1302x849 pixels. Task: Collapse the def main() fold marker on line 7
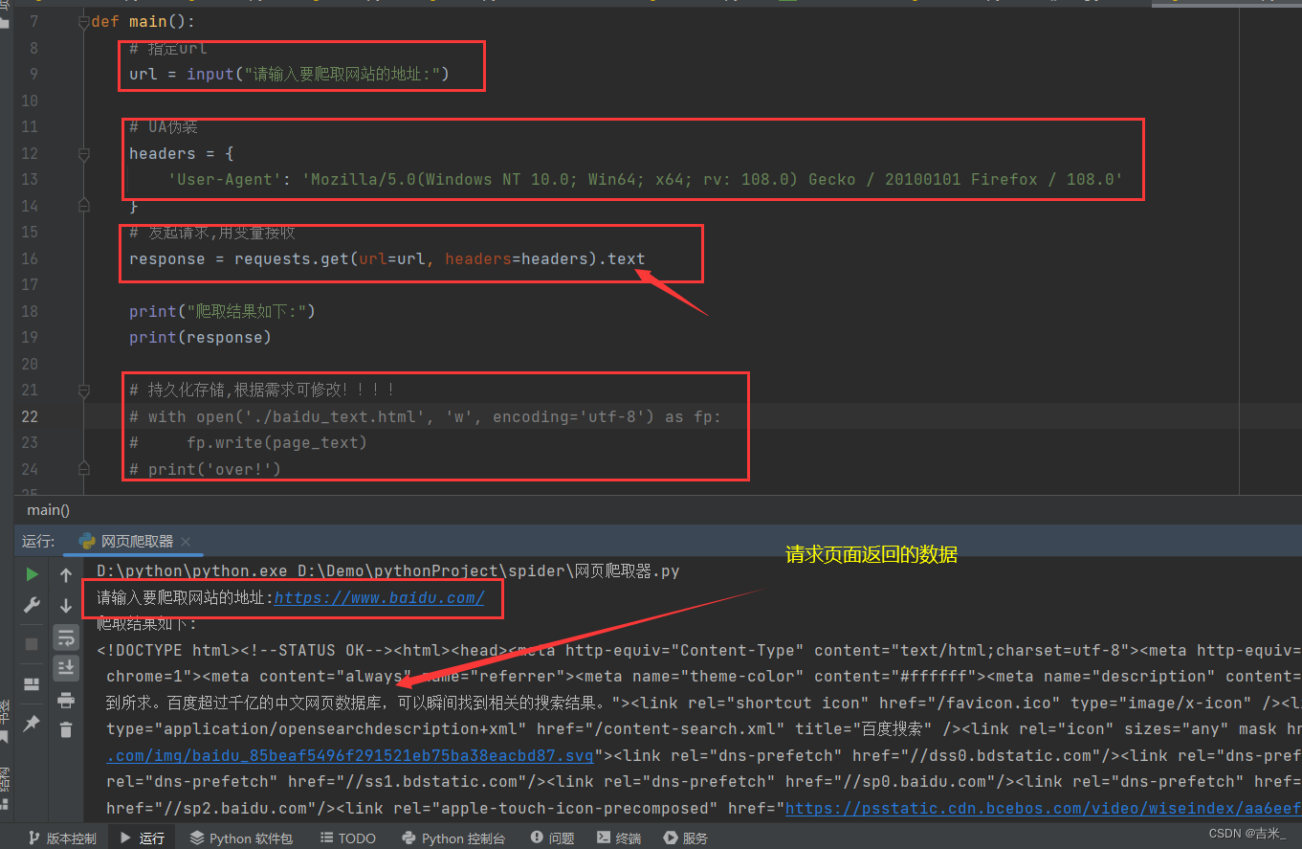point(84,21)
